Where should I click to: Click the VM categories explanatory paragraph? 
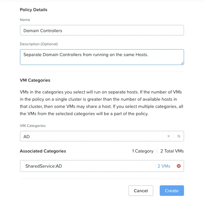point(101,103)
